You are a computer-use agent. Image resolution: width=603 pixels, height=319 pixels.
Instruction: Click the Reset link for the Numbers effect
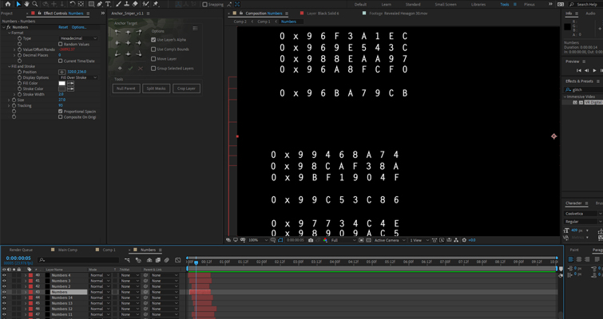click(x=63, y=27)
